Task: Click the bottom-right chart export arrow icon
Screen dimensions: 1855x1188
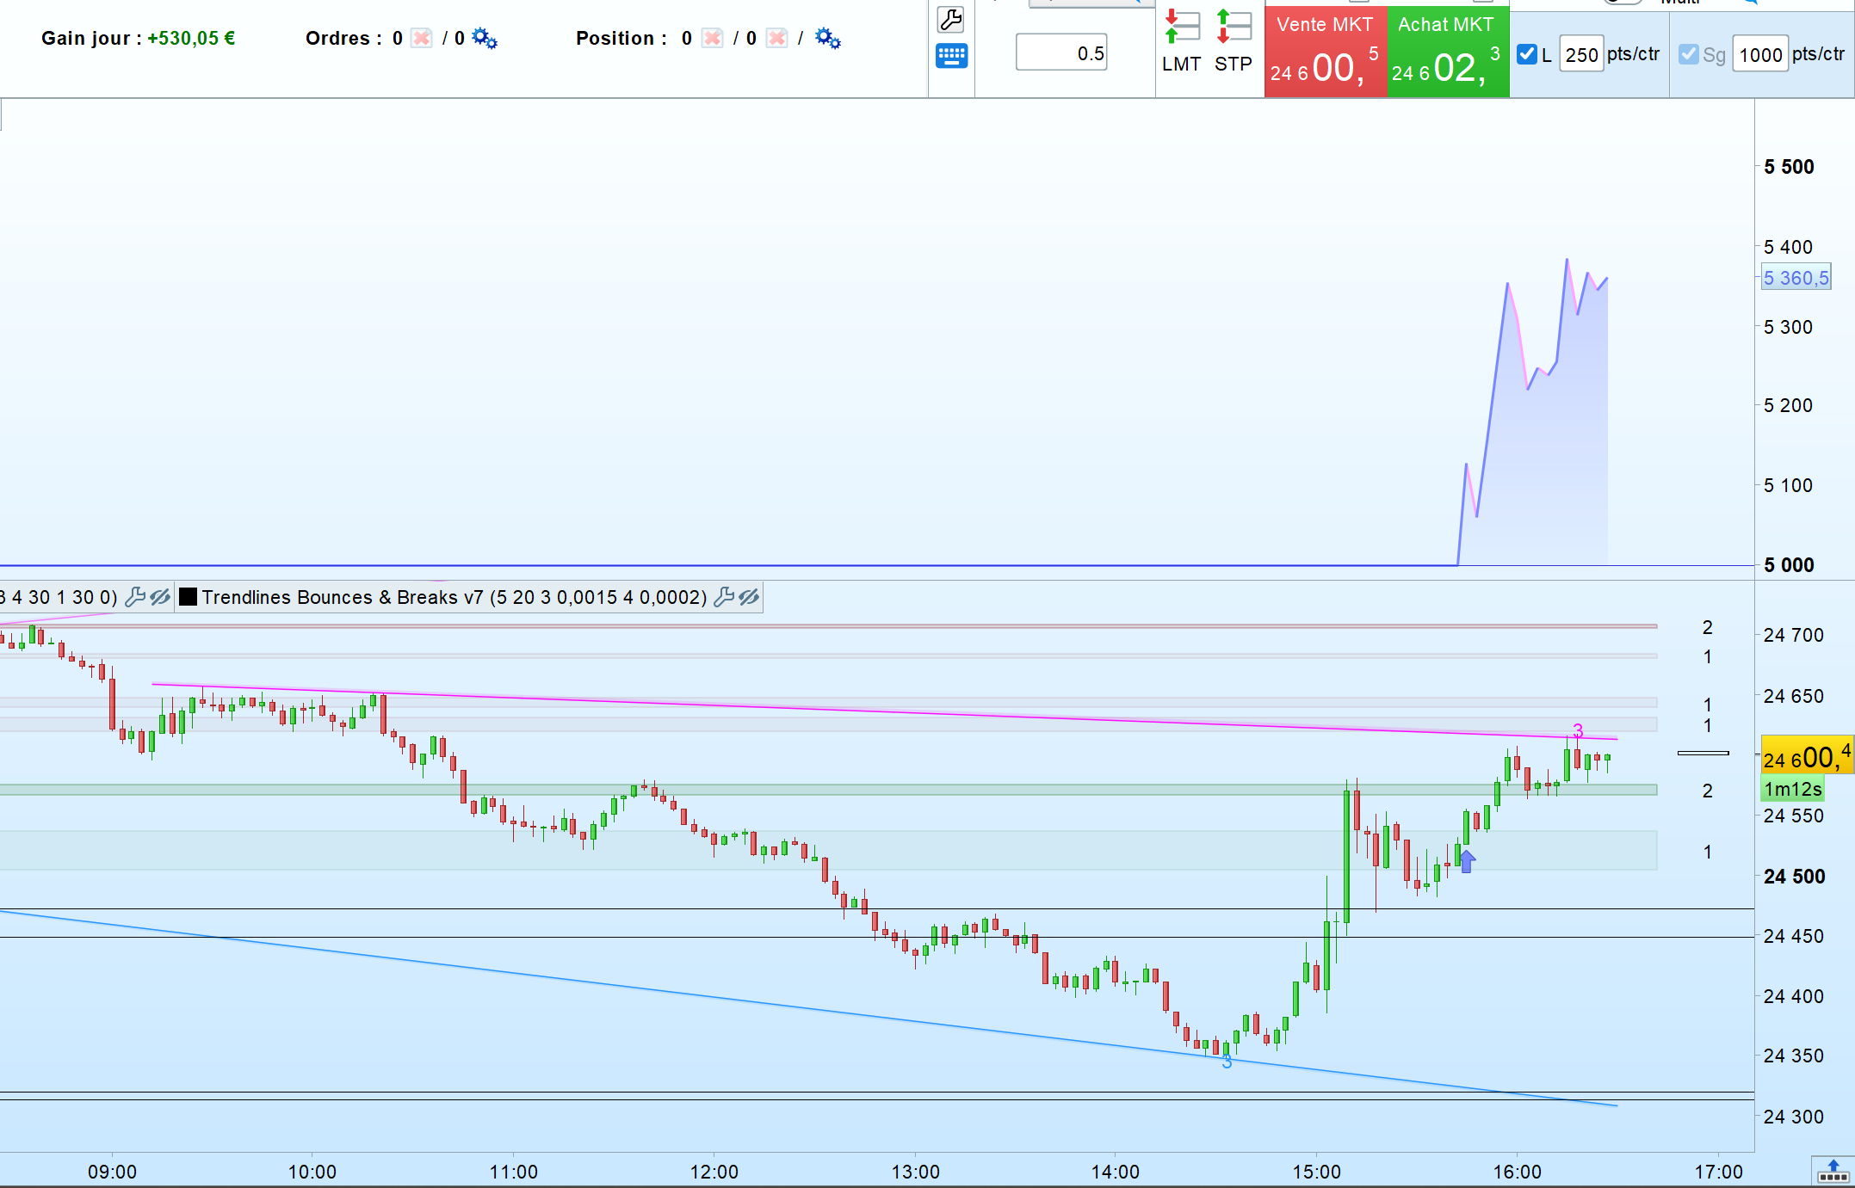Action: coord(1833,1171)
